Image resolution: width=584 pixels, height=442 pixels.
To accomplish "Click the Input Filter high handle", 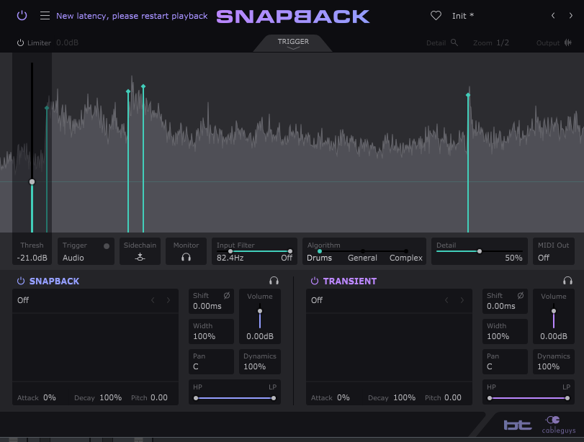I will 290,251.
